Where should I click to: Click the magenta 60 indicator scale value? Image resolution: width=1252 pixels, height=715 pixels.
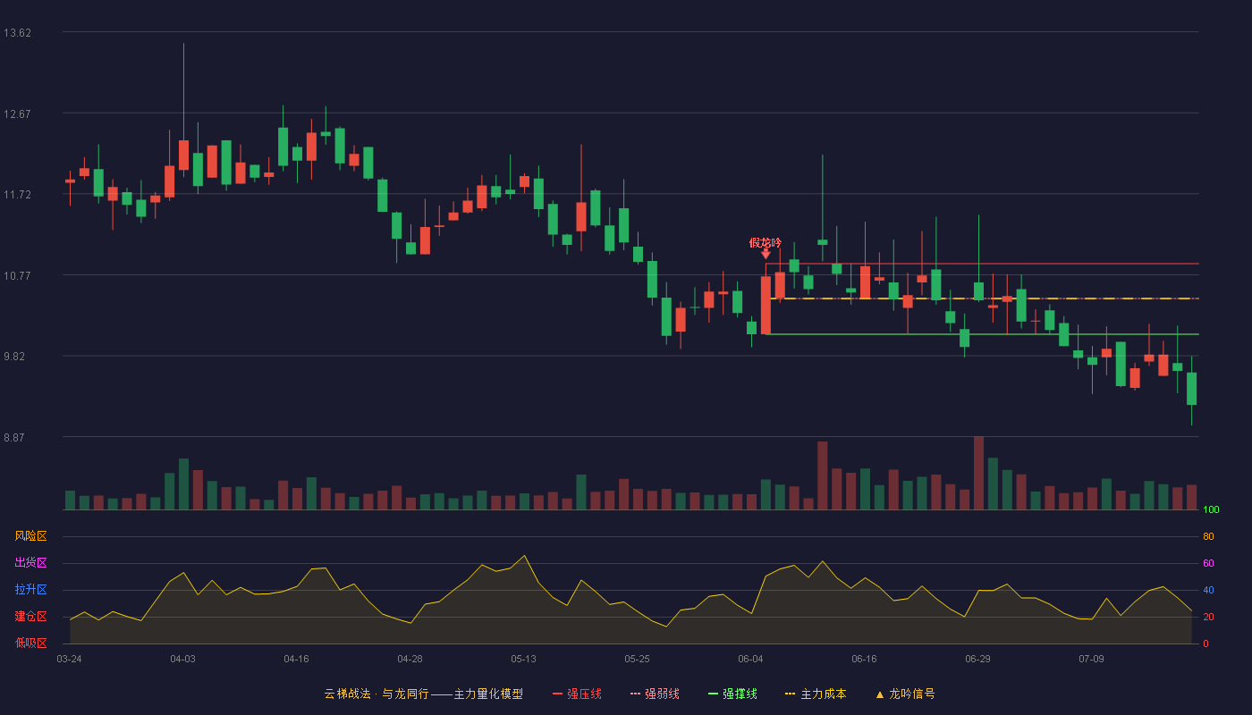tap(1208, 564)
